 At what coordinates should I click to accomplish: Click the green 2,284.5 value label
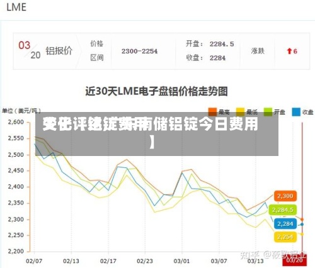click(283, 209)
